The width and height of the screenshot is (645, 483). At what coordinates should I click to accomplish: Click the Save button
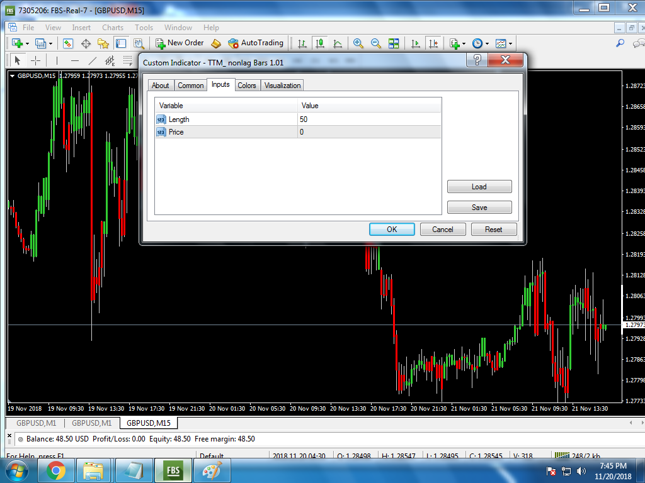click(x=479, y=208)
